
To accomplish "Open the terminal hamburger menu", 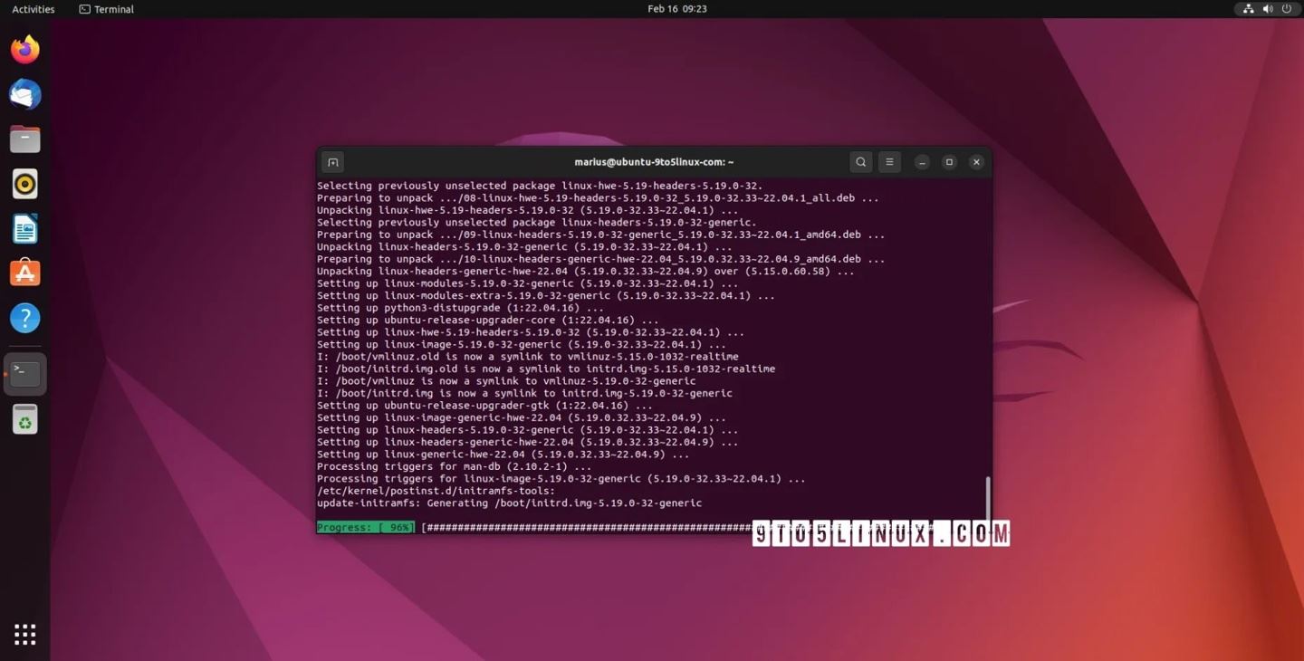I will pyautogui.click(x=889, y=162).
